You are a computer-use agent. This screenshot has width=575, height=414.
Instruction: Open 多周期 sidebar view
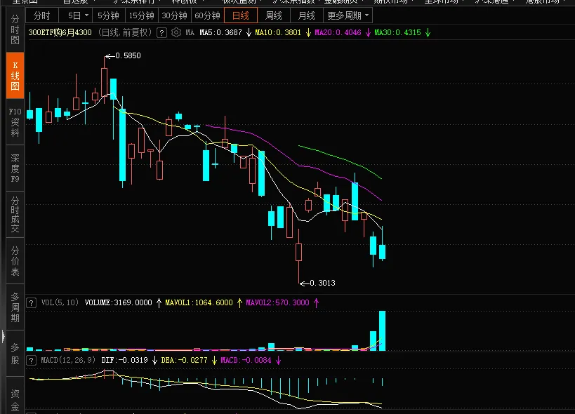[x=15, y=307]
